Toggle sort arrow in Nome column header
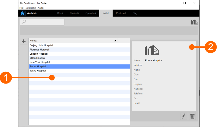The width and height of the screenshot is (223, 132). [x=115, y=41]
